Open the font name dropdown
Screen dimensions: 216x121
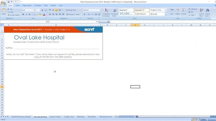[33, 10]
